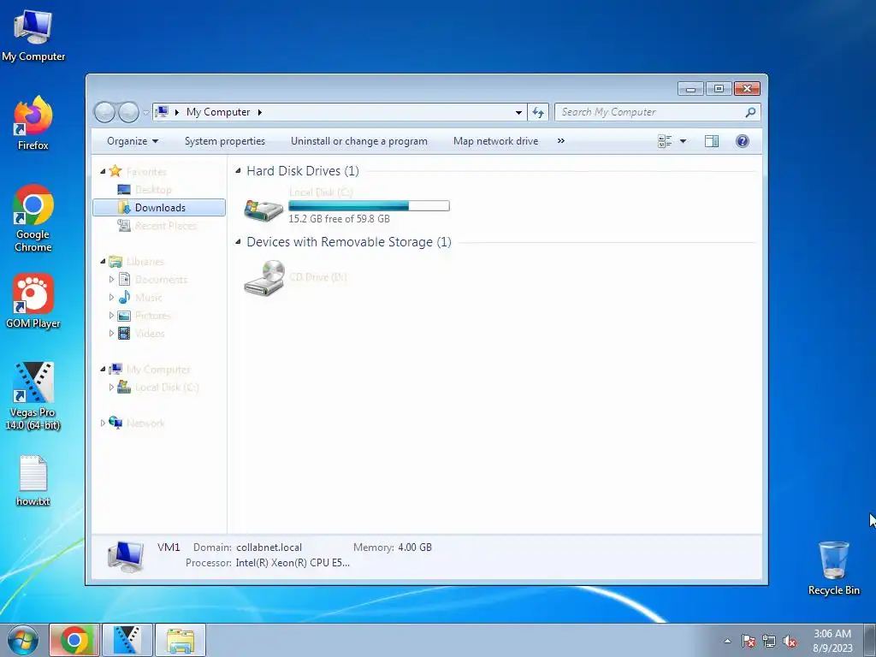Click the Favorites star in navigation pane
The width and height of the screenshot is (876, 657).
[115, 171]
